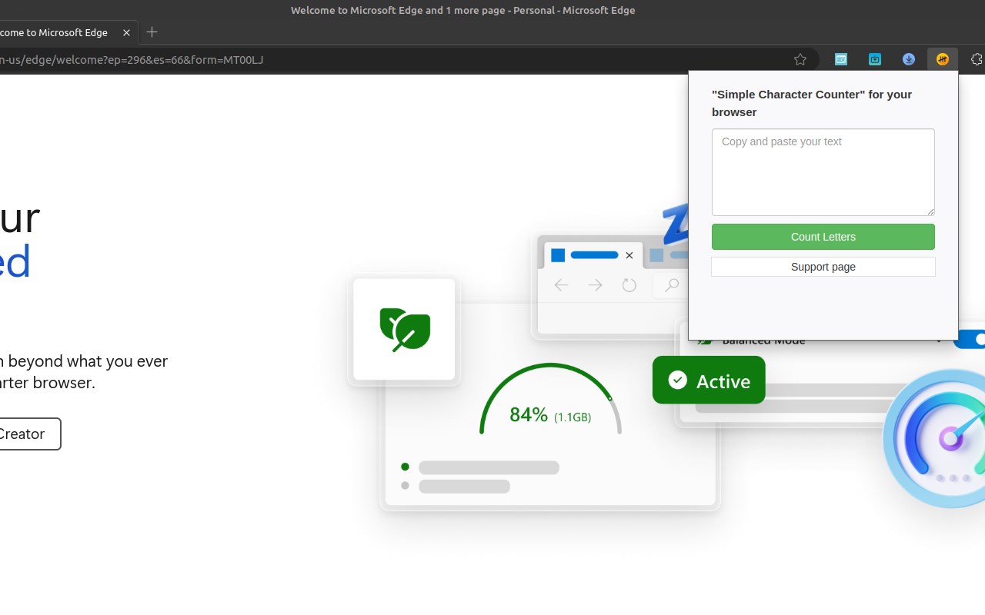Click the 'Simple Character Counter' heading text

[812, 103]
